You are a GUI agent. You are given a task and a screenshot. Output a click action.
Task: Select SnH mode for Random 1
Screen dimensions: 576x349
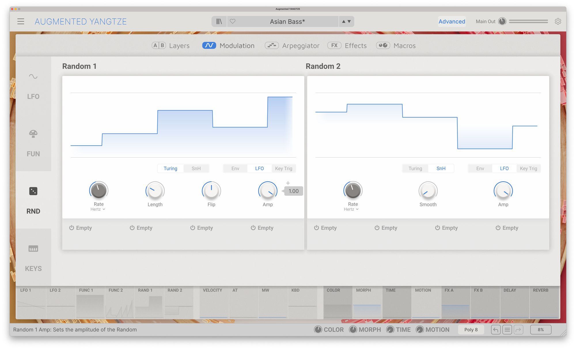click(196, 169)
